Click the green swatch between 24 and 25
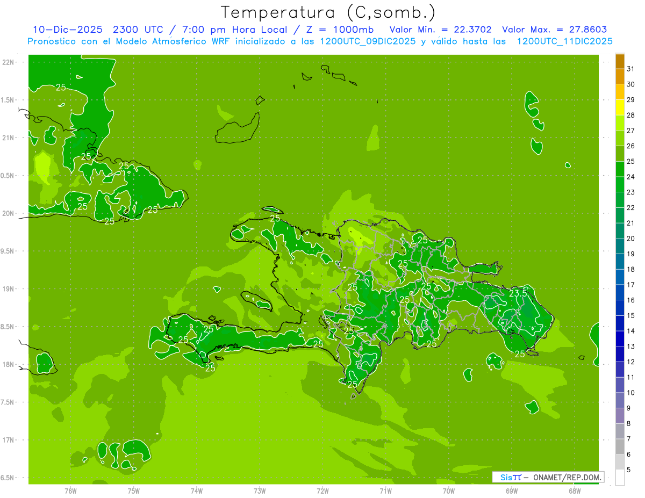Viewport: 645px width, 498px height. 620,169
